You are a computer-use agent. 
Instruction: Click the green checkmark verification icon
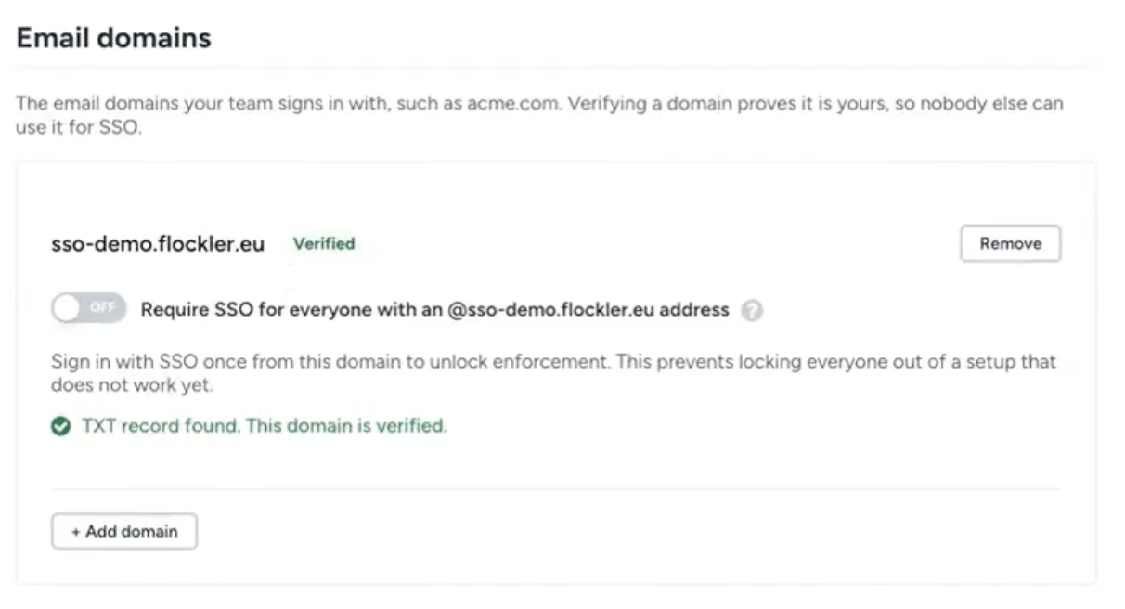pos(61,427)
